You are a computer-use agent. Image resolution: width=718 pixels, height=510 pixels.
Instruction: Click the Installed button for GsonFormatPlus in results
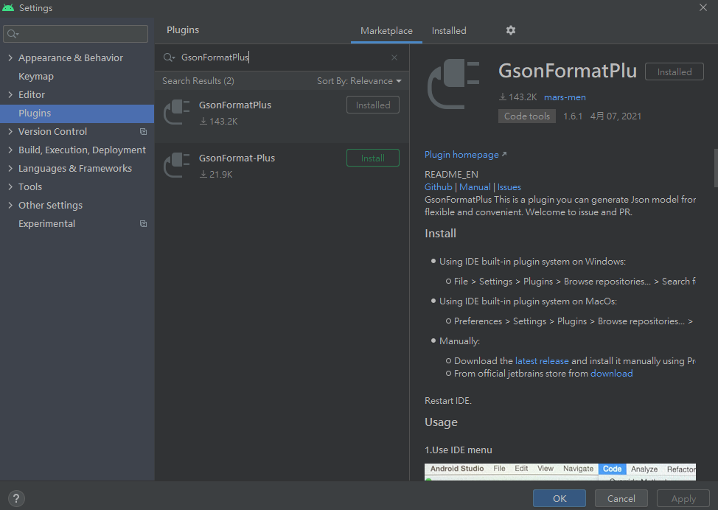(x=373, y=105)
